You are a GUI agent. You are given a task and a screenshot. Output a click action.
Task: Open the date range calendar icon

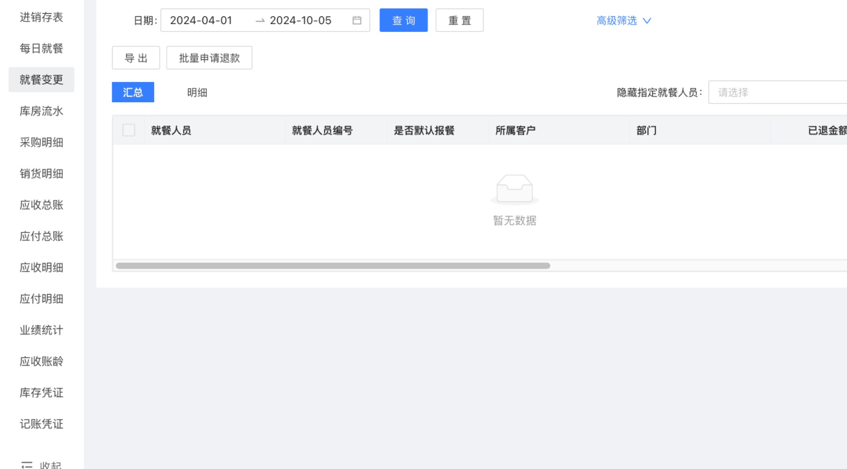[x=357, y=20]
